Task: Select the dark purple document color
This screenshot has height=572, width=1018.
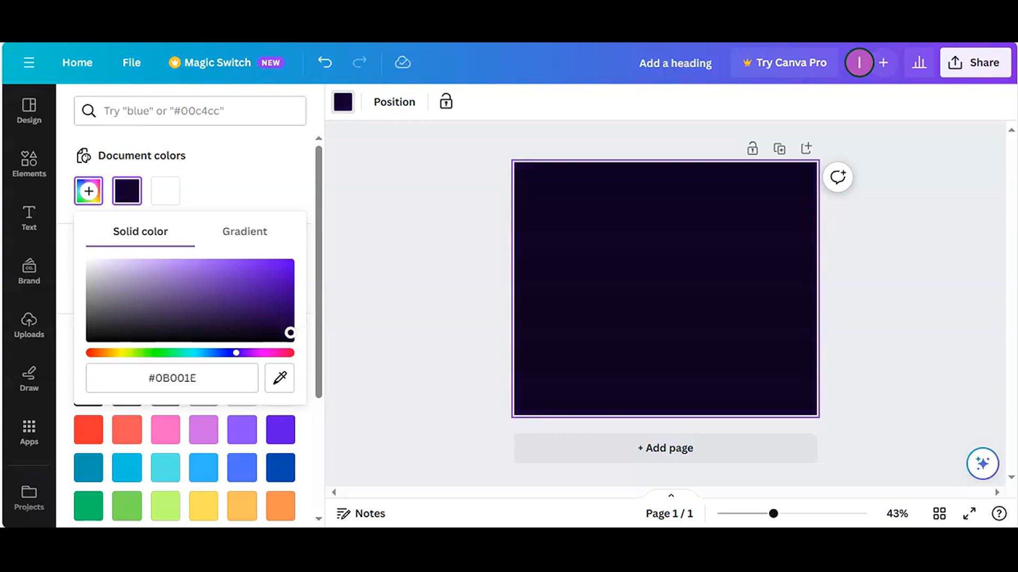Action: [127, 191]
